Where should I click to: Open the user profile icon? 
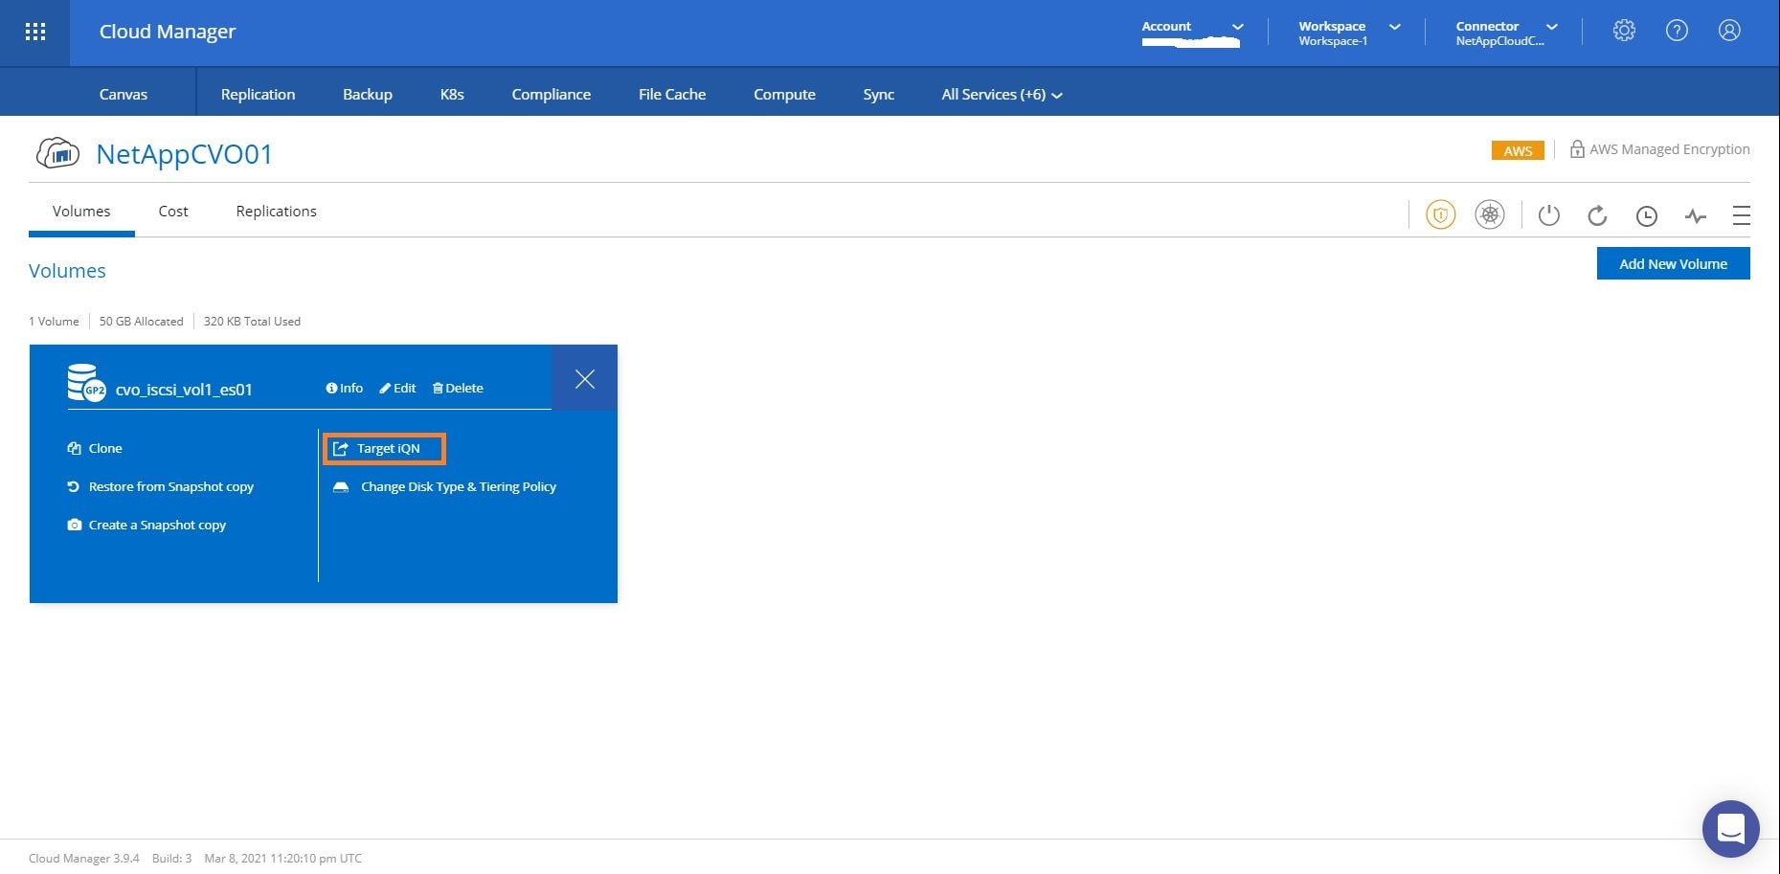point(1729,31)
